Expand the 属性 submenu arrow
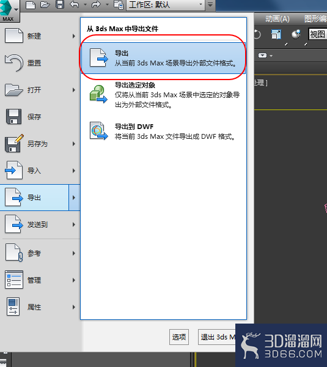The image size is (327, 367). (74, 307)
